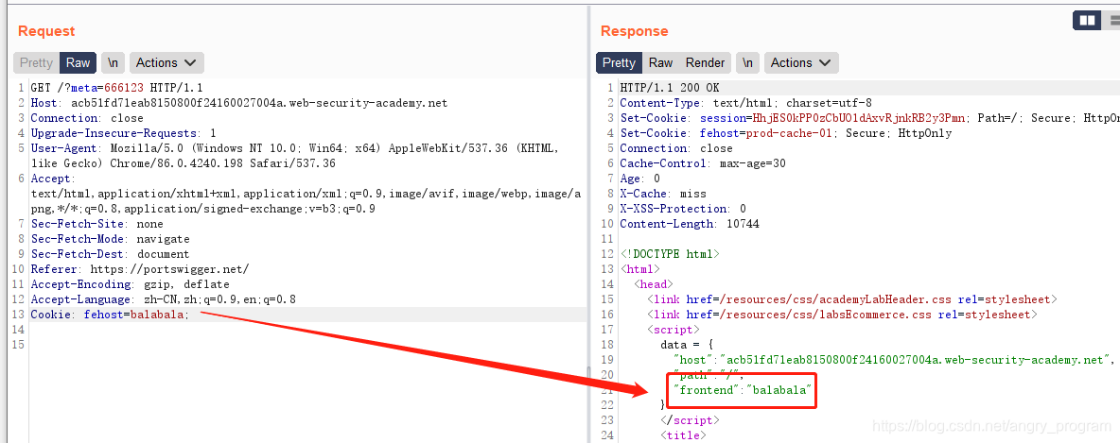Click the Sec-Fetch-Site: none header
The height and width of the screenshot is (443, 1120).
[x=97, y=224]
